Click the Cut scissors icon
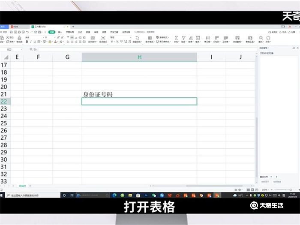The height and width of the screenshot is (225, 300). coord(8,38)
